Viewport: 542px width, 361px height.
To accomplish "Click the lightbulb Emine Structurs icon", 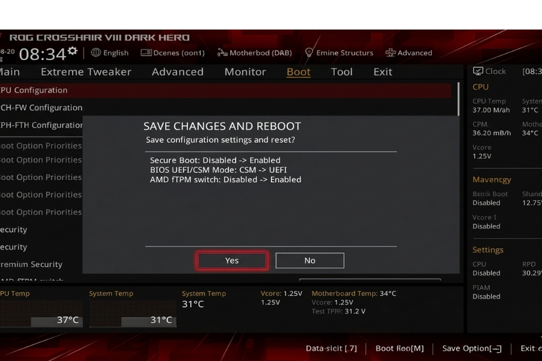I will pyautogui.click(x=309, y=52).
